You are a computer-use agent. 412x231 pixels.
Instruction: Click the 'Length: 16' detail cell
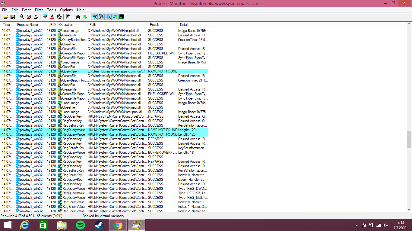click(186, 152)
